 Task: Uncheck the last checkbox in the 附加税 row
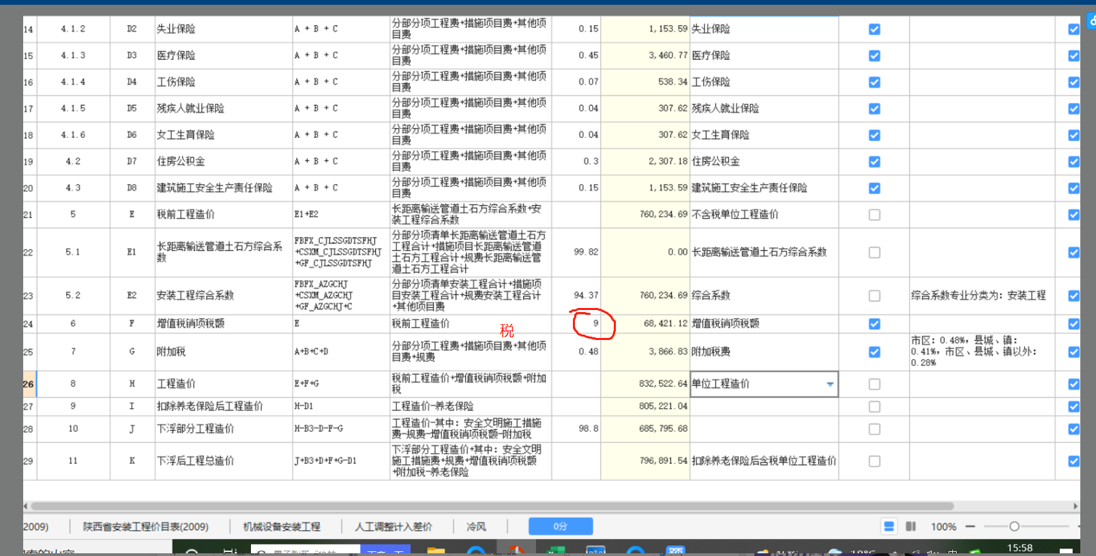click(x=1073, y=352)
